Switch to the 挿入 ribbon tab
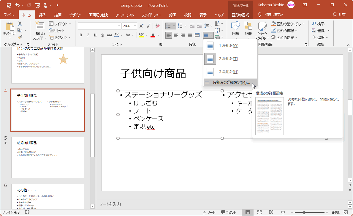 [43, 15]
